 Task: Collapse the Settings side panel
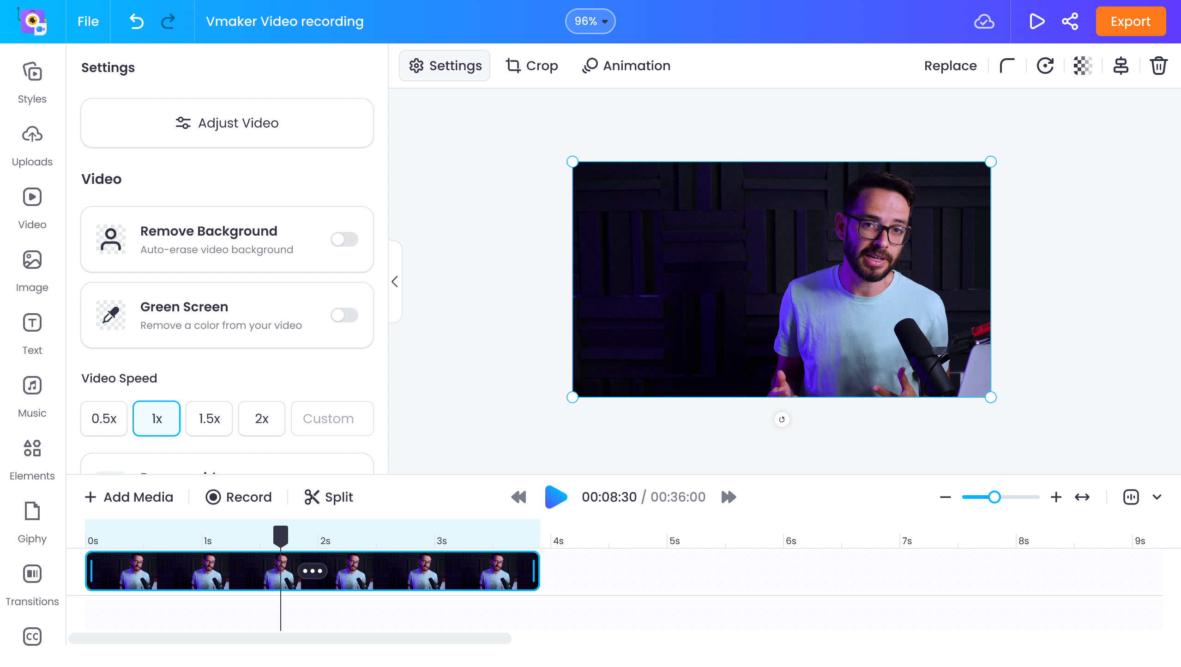[x=395, y=281]
